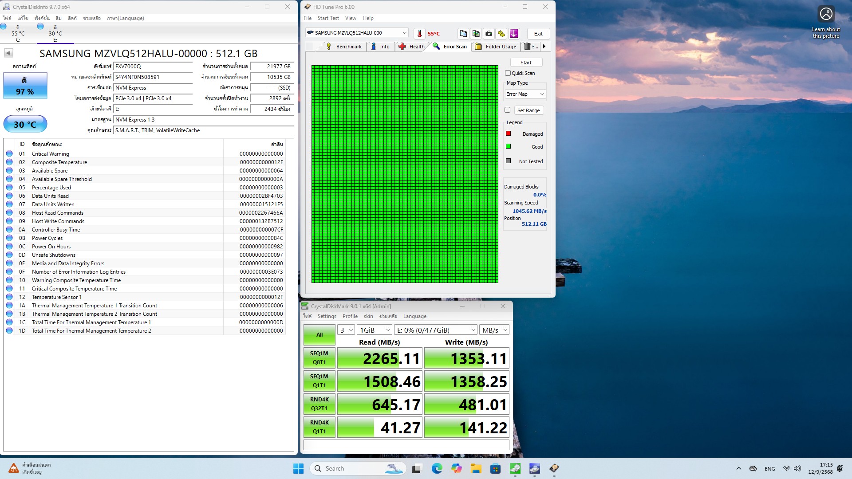Screen dimensions: 852x479
Task: Click the Start button for error scan
Action: pos(526,63)
